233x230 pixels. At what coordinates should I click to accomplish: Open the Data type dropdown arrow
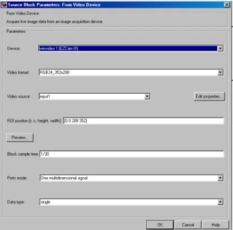pyautogui.click(x=220, y=202)
